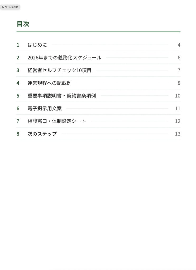Image resolution: width=196 pixels, height=270 pixels.
Task: Click chapter number 5 in contents
Action: tap(18, 96)
